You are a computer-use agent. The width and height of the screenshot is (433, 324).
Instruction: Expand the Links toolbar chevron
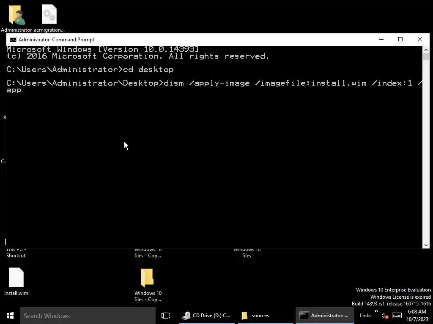tap(376, 311)
